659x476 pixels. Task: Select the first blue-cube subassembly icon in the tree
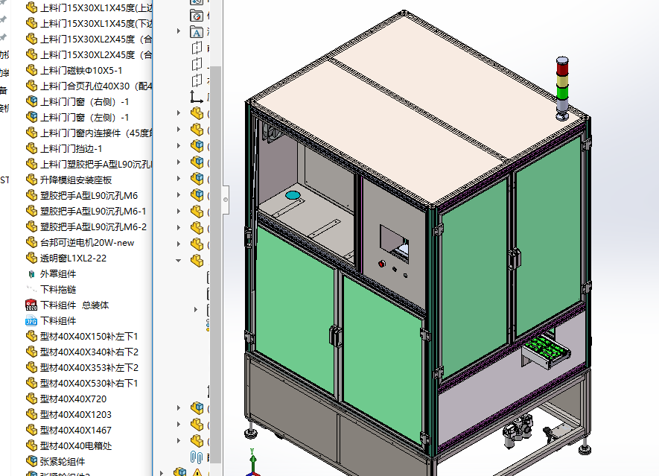pyautogui.click(x=197, y=146)
